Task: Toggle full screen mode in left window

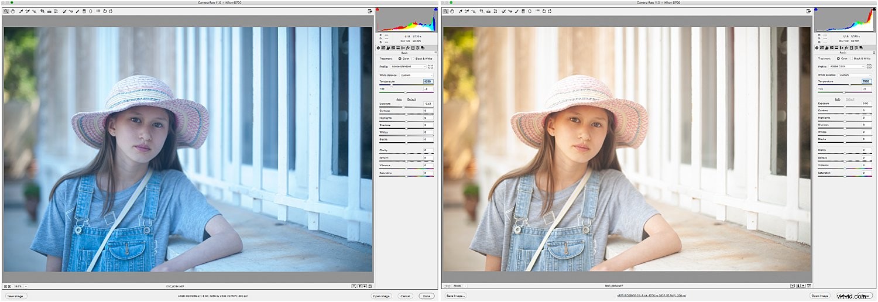Action: (370, 11)
